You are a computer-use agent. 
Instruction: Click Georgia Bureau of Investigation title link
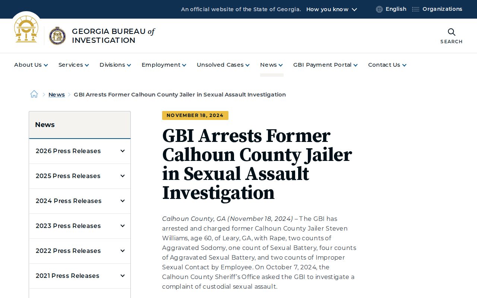coord(113,36)
